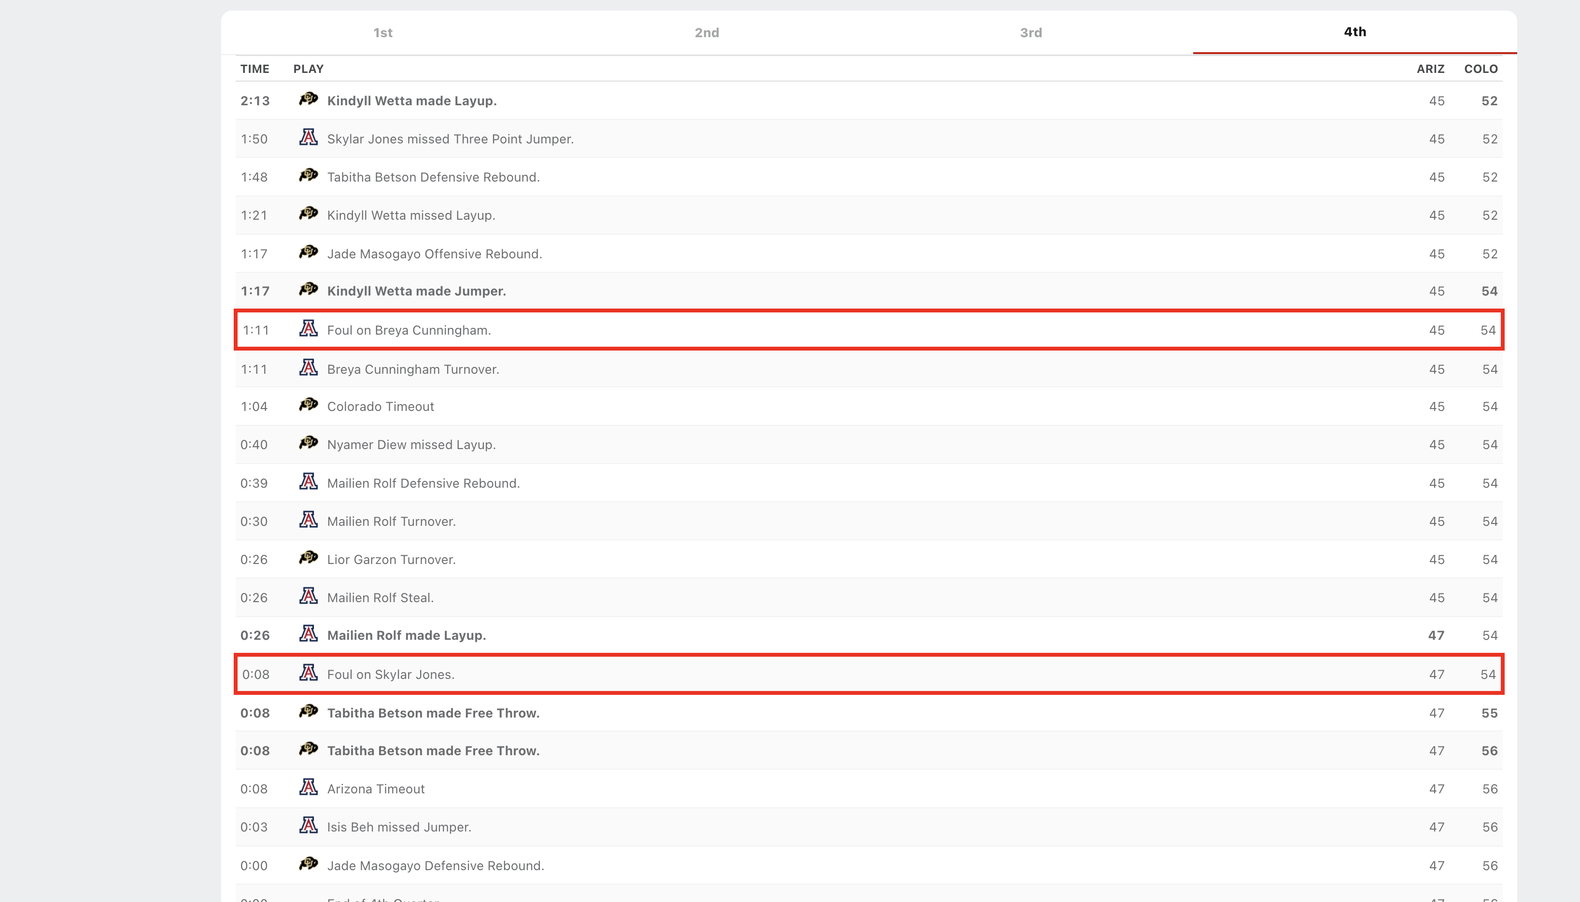
Task: Click Colorado logo next to Tabitha Betson rebound
Action: (308, 176)
